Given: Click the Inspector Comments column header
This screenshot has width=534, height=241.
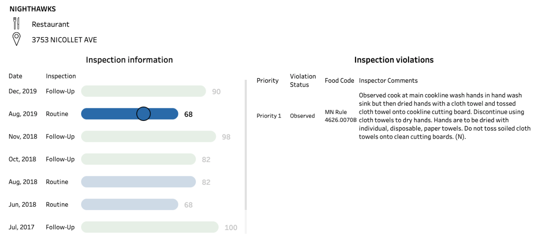Looking at the screenshot, I should tap(388, 81).
